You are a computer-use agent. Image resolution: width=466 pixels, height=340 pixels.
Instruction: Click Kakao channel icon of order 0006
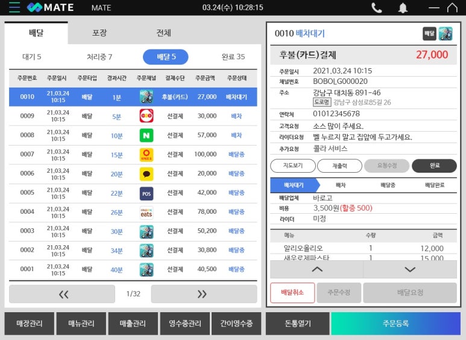point(146,174)
